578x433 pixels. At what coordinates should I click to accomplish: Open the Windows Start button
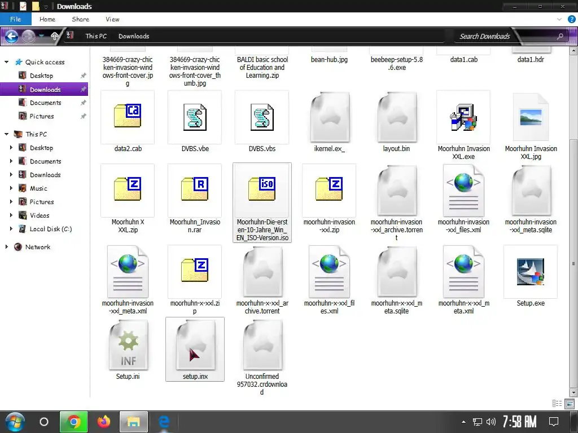click(15, 422)
